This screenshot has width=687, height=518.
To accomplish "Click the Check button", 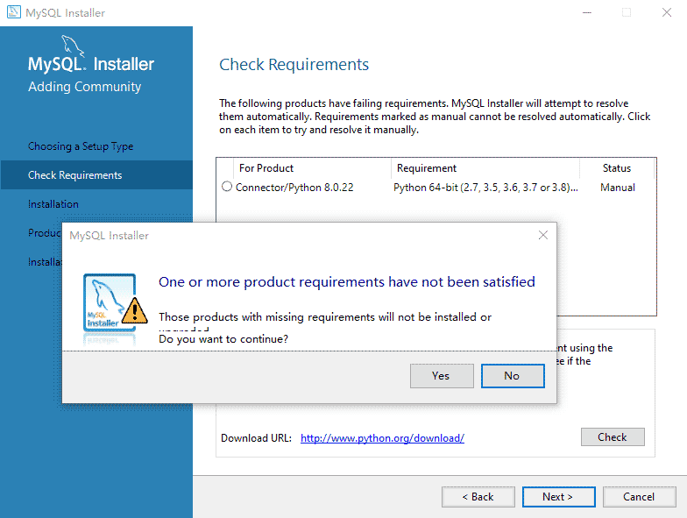I will pos(613,436).
